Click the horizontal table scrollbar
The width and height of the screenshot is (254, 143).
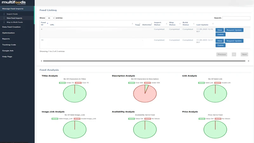pyautogui.click(x=144, y=61)
